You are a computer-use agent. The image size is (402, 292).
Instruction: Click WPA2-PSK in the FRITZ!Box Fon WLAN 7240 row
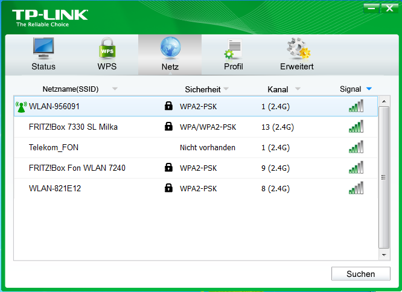click(198, 168)
